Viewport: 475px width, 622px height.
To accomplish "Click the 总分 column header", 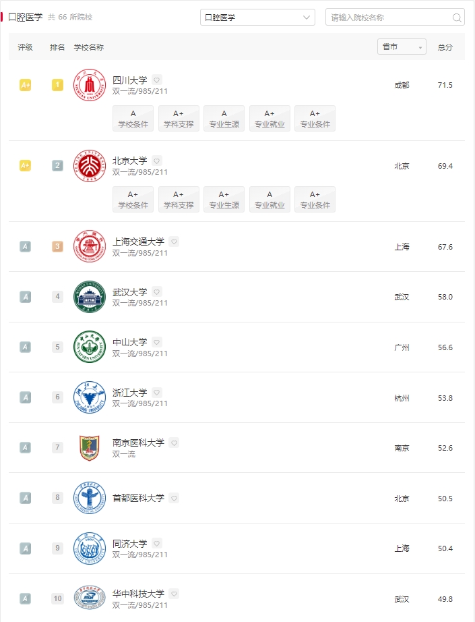I will pos(445,47).
